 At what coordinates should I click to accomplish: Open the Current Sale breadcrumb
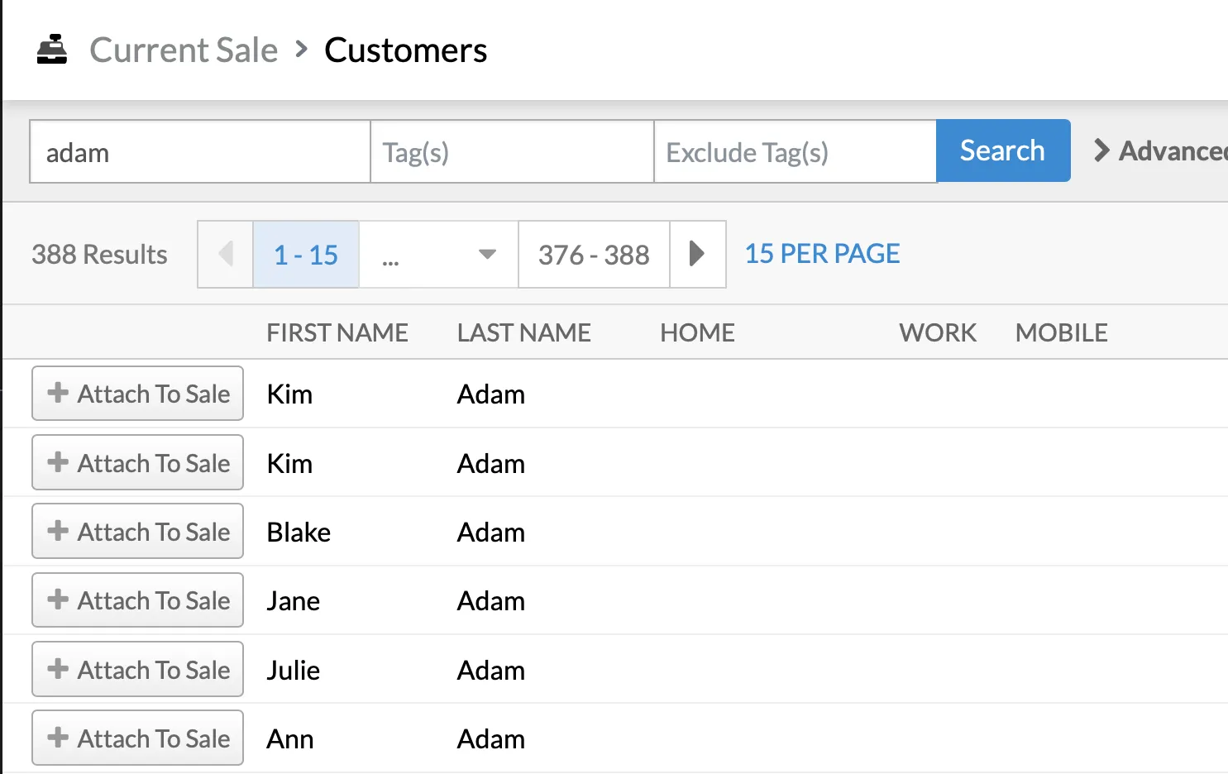[x=184, y=50]
